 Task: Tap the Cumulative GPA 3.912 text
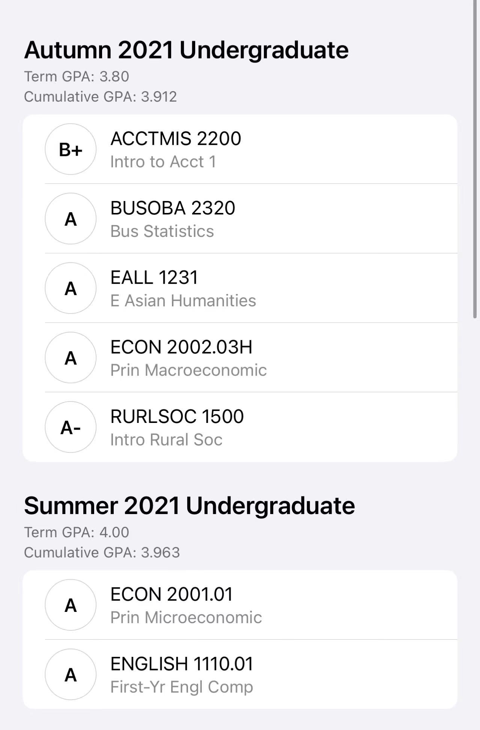pos(100,97)
